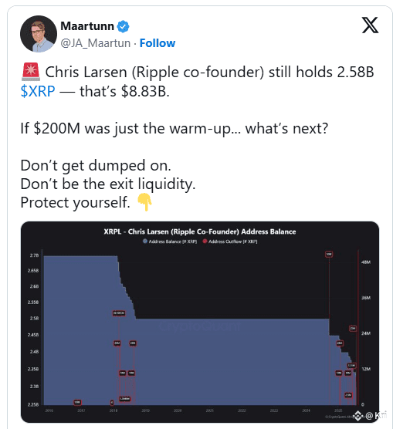Image resolution: width=393 pixels, height=429 pixels.
Task: Click Maartunn's blue verified badge
Action: (x=124, y=26)
